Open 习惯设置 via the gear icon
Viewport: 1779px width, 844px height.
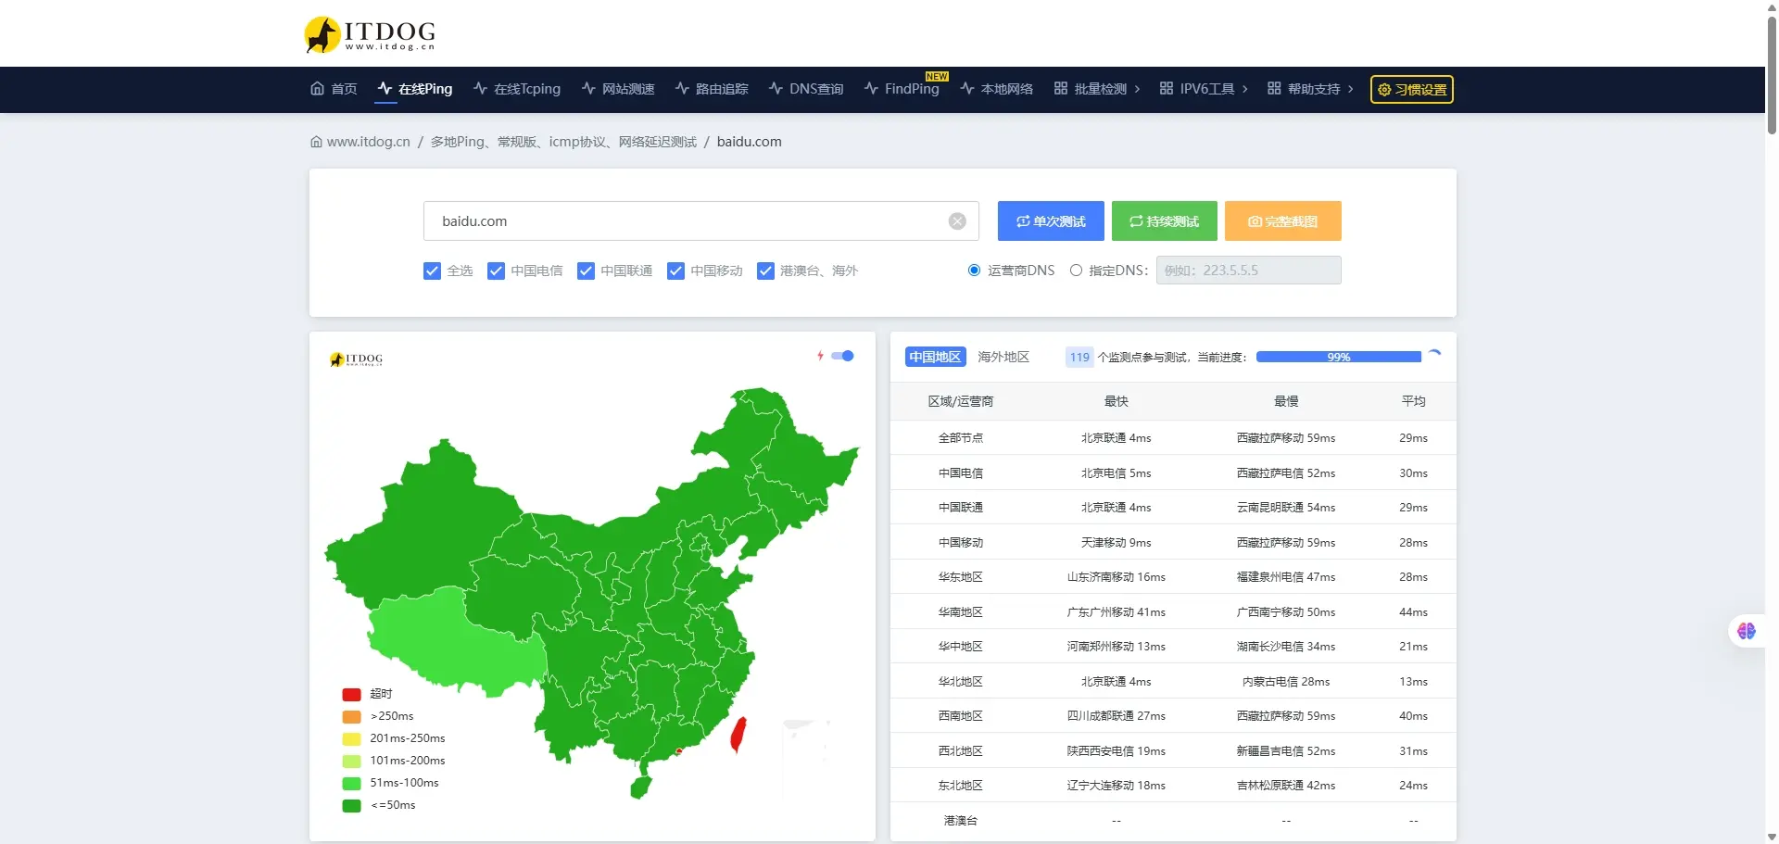(x=1410, y=89)
